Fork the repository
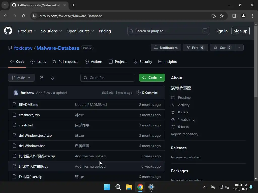This screenshot has width=258, height=193. click(x=195, y=47)
